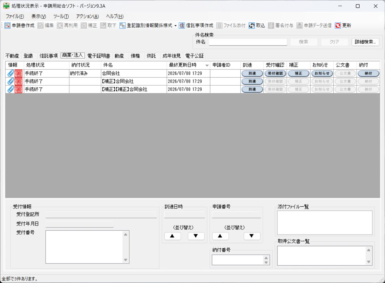Click the application icon in title bar
Image resolution: width=385 pixels, height=283 pixels.
coord(6,6)
